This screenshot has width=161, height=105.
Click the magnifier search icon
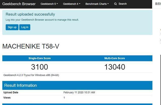[x=115, y=4]
